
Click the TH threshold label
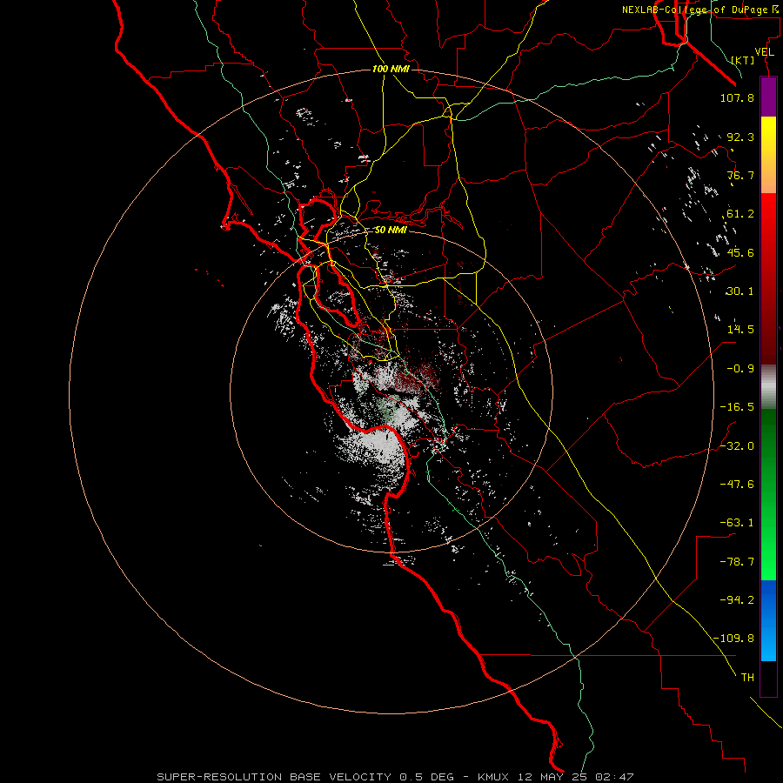pyautogui.click(x=747, y=677)
